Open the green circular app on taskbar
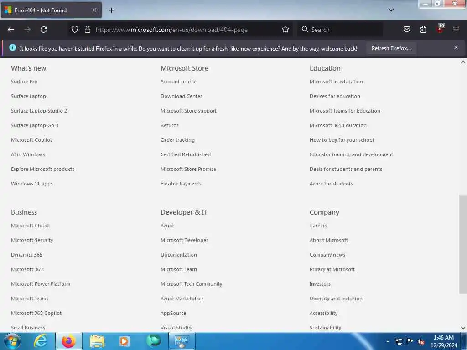467x350 pixels. [x=153, y=341]
